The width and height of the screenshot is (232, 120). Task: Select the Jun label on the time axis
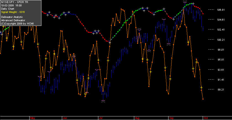click(x=65, y=118)
